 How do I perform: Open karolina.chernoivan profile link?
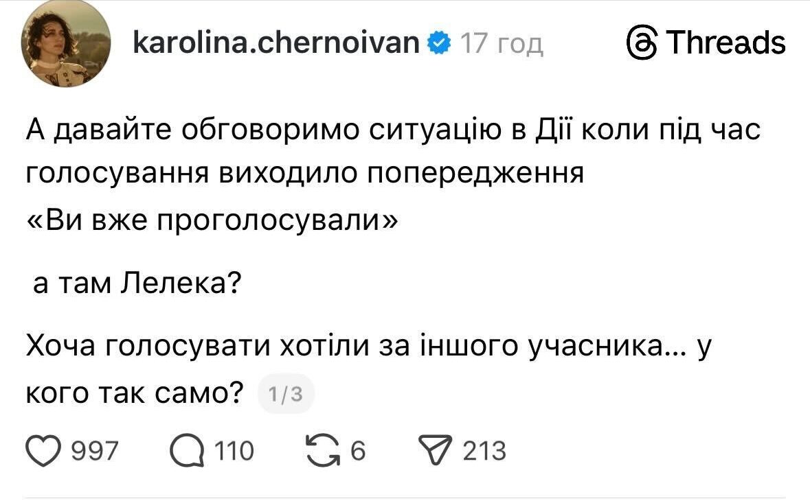tap(275, 43)
